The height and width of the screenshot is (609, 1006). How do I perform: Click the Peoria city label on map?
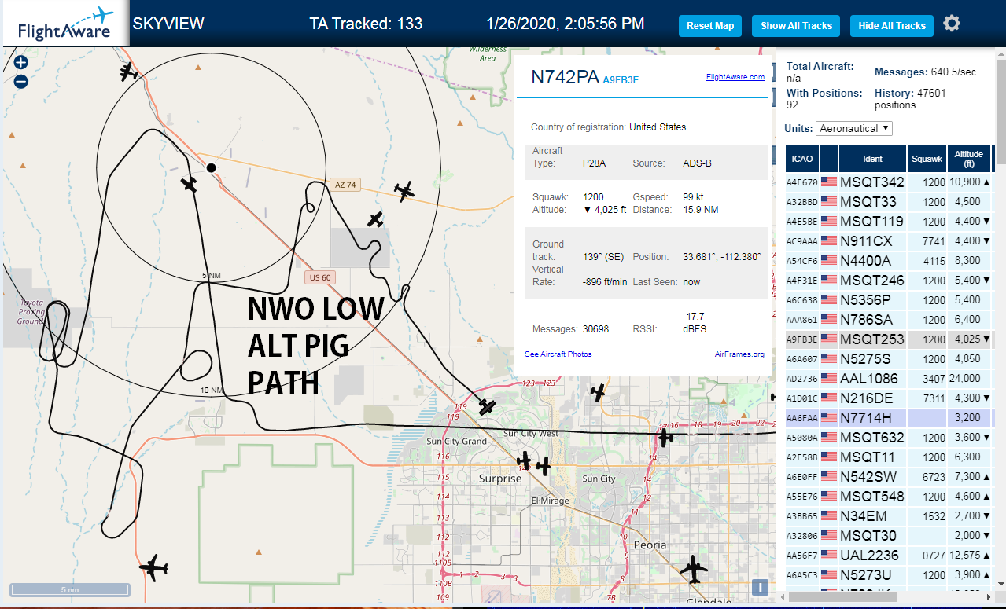pyautogui.click(x=650, y=545)
